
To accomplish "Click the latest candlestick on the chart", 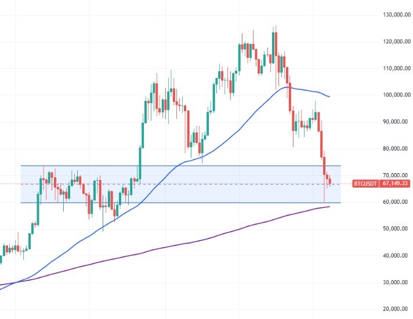I will 330,182.
